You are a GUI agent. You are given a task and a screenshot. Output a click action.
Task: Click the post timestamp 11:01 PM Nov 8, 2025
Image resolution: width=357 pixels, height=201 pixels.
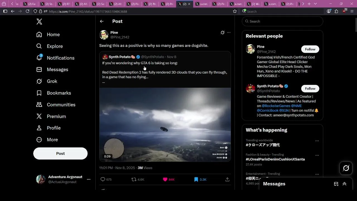(117, 168)
